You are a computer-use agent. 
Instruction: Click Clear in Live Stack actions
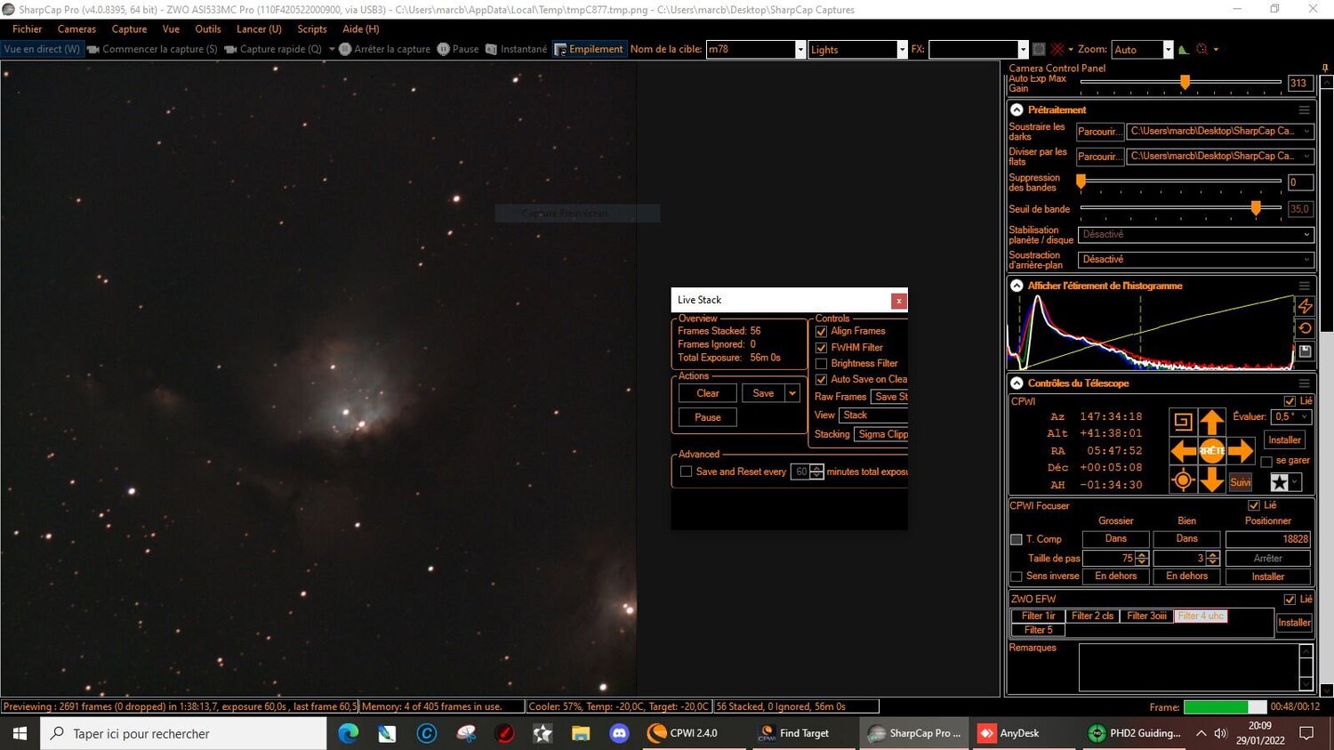[x=708, y=393]
